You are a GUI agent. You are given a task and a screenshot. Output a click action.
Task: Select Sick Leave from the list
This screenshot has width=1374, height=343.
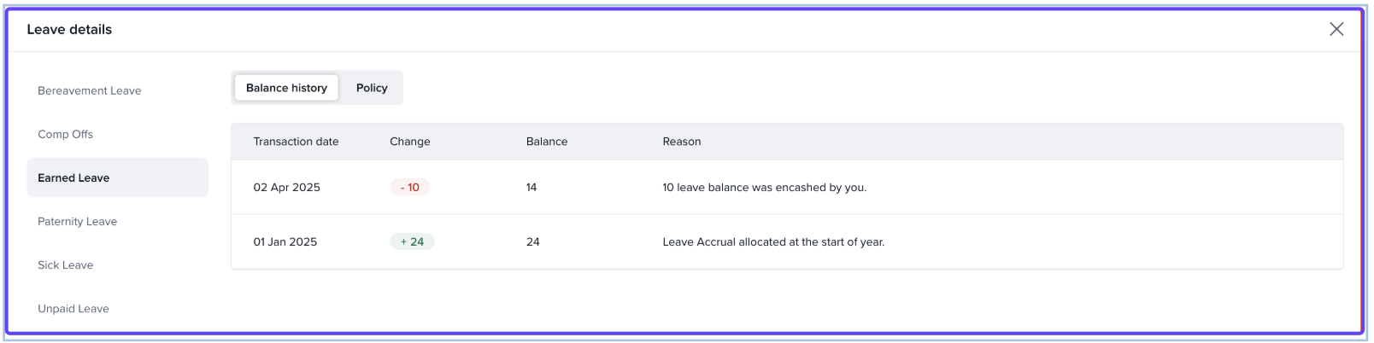(65, 265)
